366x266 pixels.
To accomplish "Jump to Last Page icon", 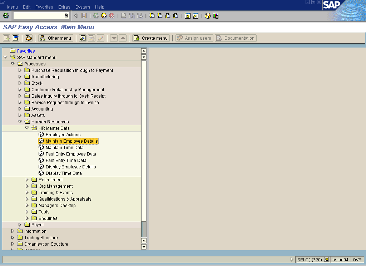I will click(x=175, y=16).
